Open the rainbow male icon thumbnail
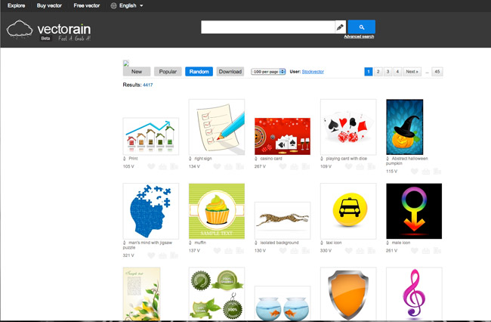 click(414, 211)
